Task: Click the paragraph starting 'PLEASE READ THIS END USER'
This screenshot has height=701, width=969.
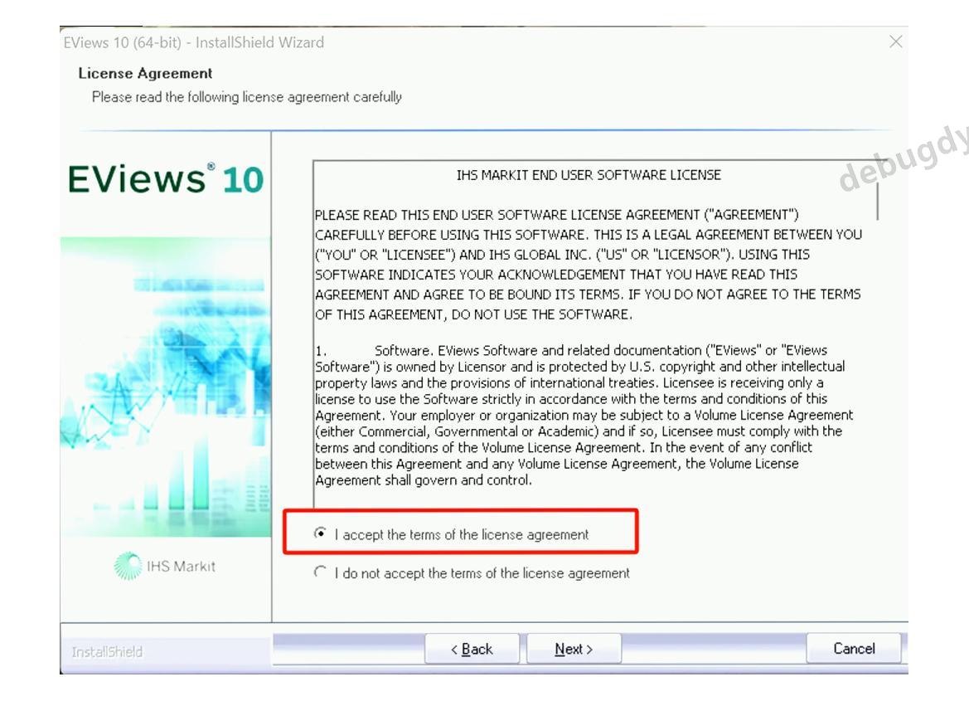Action: click(x=588, y=265)
